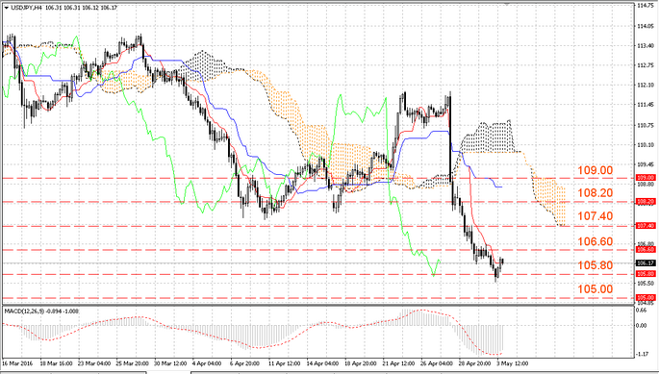
Task: Click the 4 Apr 04:00 time label
Action: [x=206, y=363]
